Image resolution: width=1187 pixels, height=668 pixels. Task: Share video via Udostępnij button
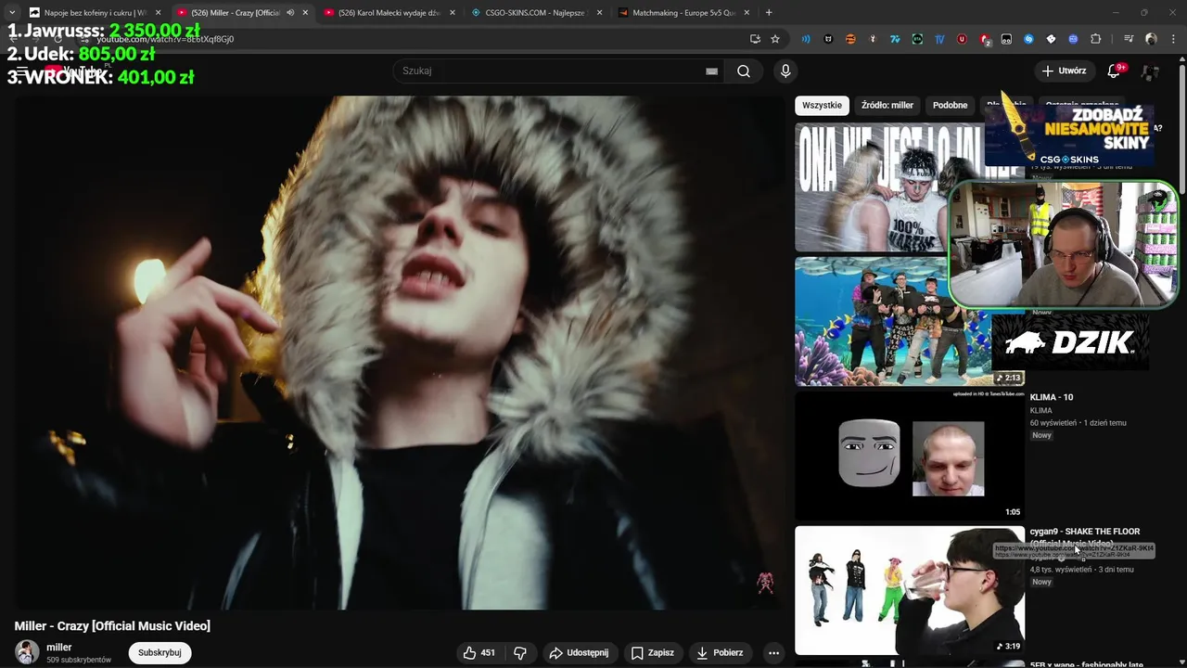(579, 653)
